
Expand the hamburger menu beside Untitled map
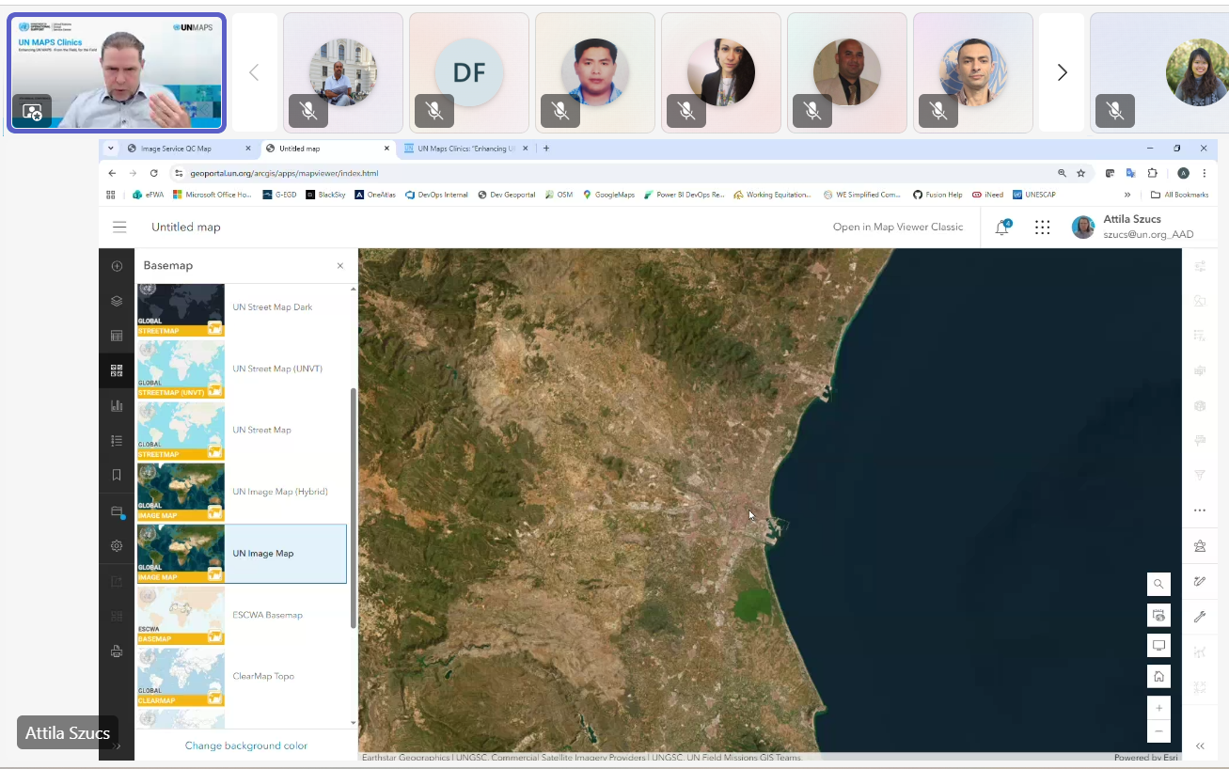[x=119, y=227]
